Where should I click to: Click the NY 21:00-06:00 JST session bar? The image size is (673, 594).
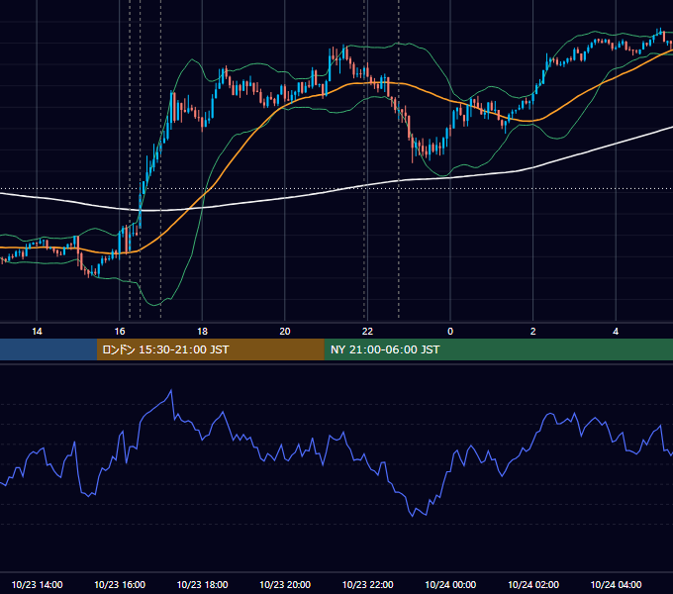pyautogui.click(x=498, y=349)
